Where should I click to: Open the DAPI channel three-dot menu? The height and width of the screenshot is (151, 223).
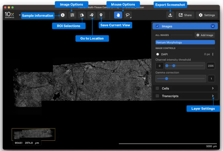(x=213, y=54)
